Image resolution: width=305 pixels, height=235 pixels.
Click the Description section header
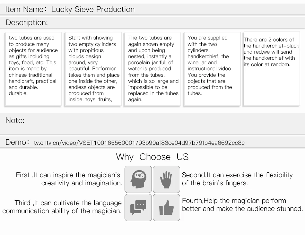[x=152, y=22]
